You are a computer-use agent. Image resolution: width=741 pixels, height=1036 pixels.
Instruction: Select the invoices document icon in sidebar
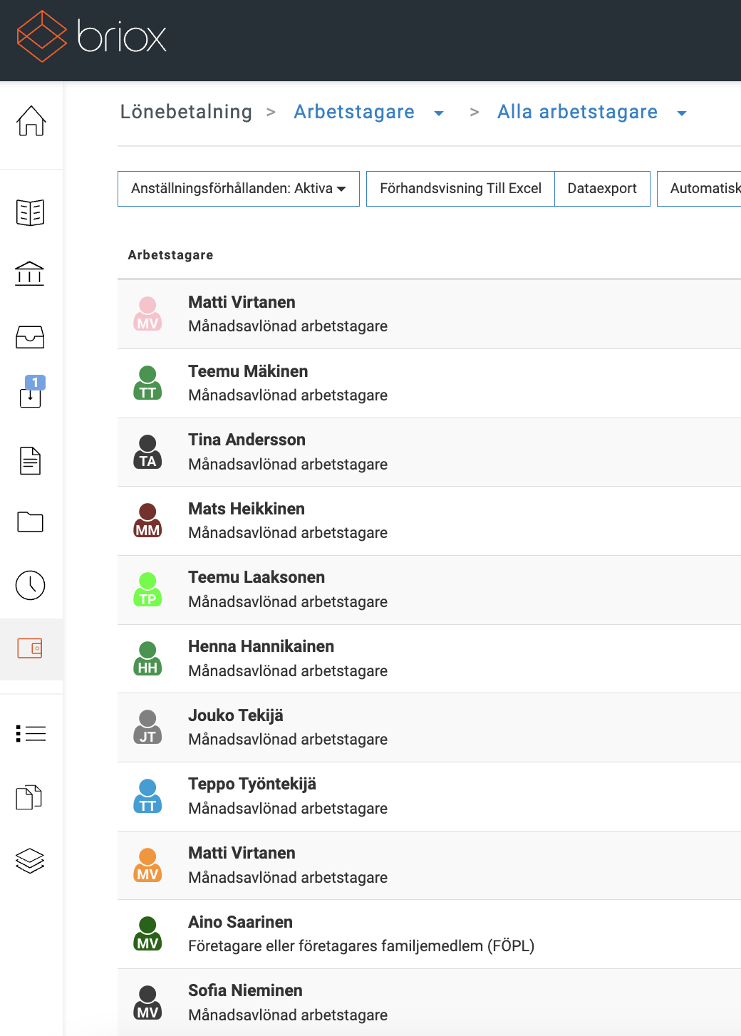tap(31, 461)
